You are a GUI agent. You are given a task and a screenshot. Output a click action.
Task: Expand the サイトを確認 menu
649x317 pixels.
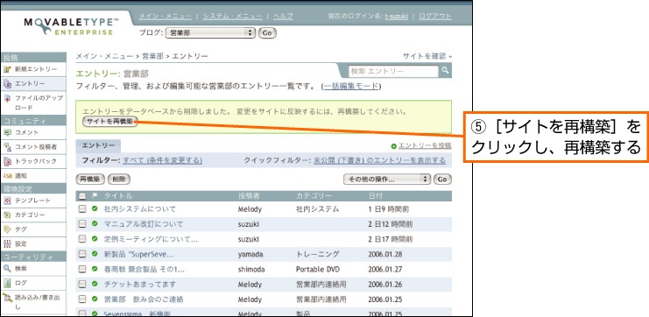(x=427, y=56)
